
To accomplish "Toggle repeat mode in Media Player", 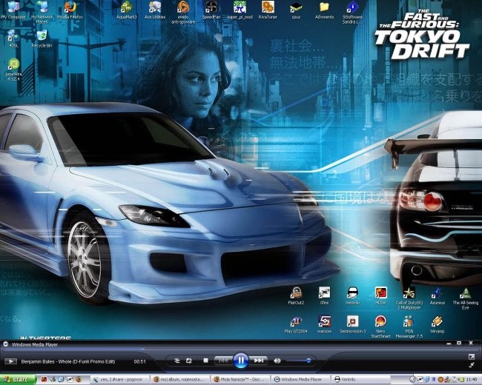I will coord(189,361).
